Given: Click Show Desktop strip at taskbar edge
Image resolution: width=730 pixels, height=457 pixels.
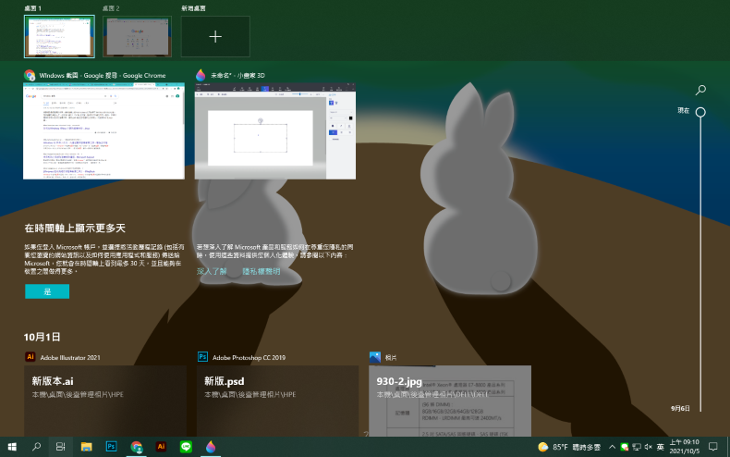Looking at the screenshot, I should (728, 447).
